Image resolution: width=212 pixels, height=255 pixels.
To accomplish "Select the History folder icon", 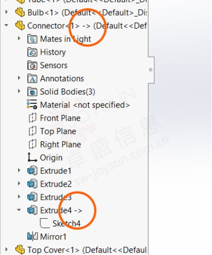I will point(32,52).
